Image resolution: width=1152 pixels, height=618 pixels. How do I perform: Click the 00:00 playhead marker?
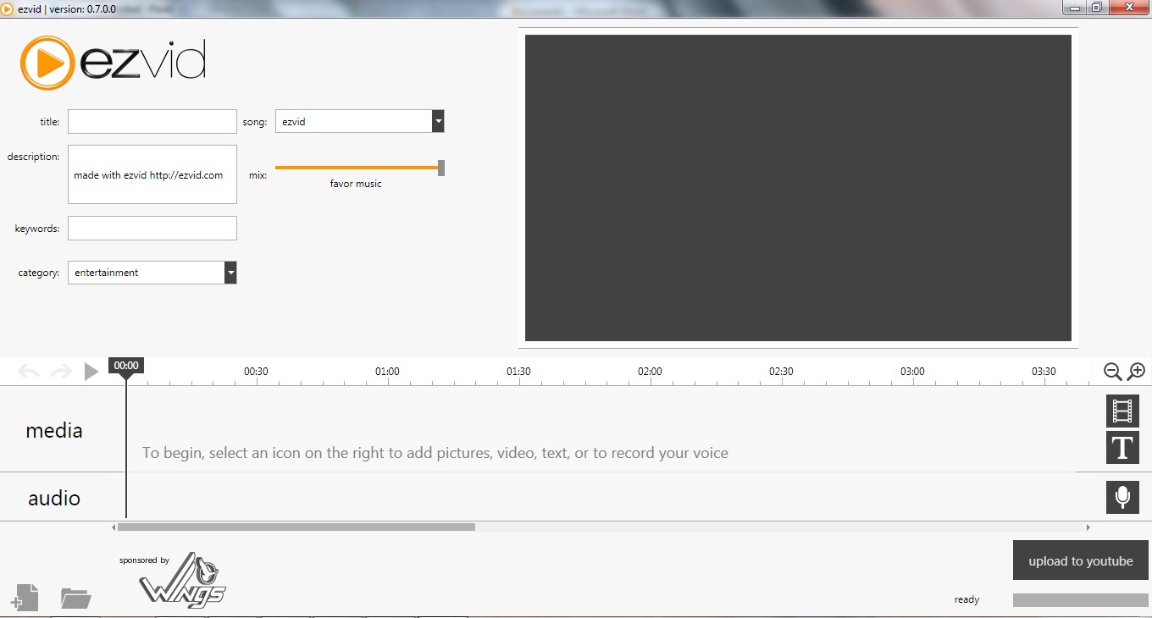(126, 366)
